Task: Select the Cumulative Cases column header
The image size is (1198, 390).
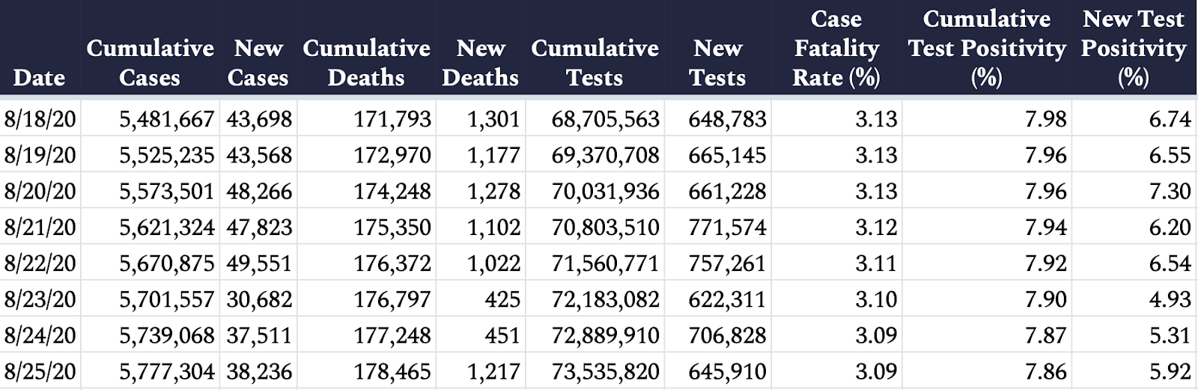Action: click(150, 63)
